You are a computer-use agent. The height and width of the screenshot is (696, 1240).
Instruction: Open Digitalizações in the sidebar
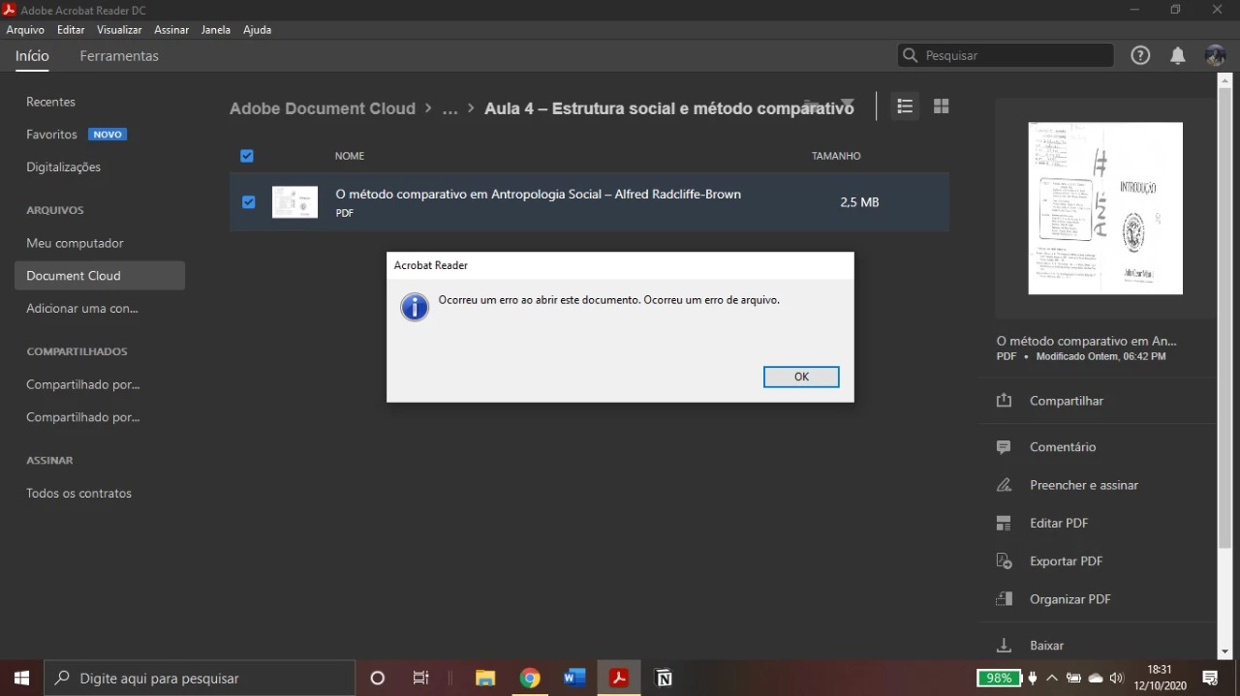pos(63,167)
